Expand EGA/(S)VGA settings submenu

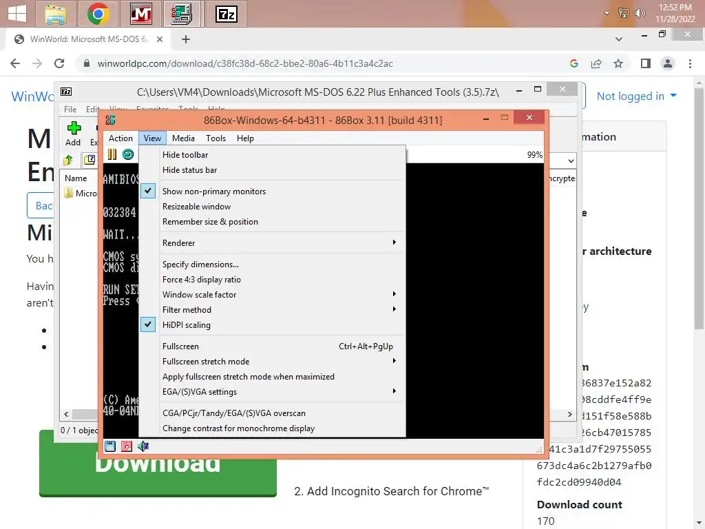(x=273, y=392)
